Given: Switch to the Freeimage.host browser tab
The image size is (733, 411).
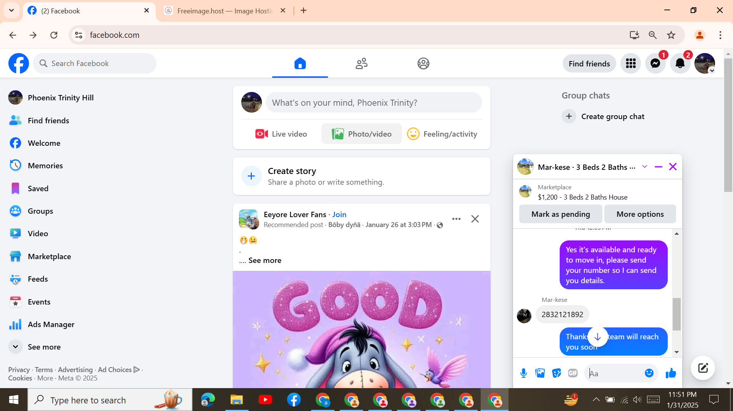Looking at the screenshot, I should point(224,11).
